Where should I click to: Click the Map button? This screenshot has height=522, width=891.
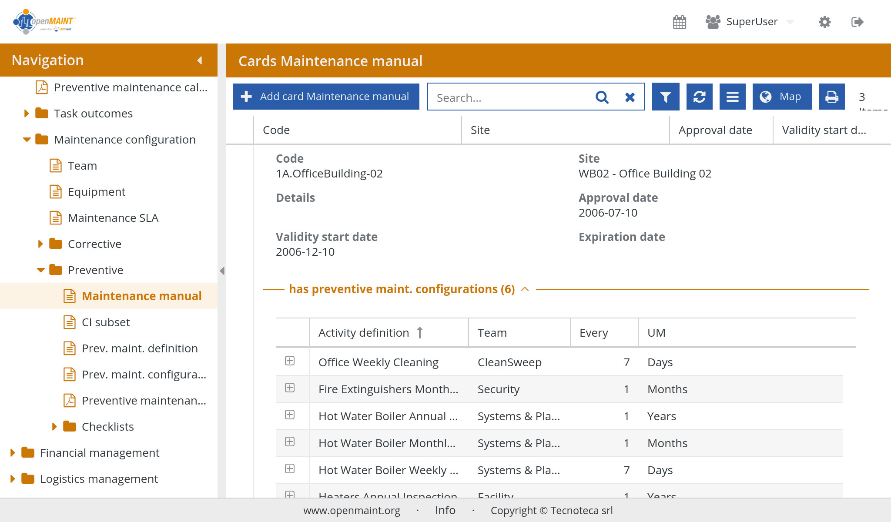coord(782,97)
